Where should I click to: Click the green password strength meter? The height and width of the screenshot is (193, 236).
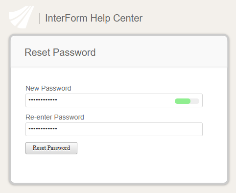tap(183, 101)
